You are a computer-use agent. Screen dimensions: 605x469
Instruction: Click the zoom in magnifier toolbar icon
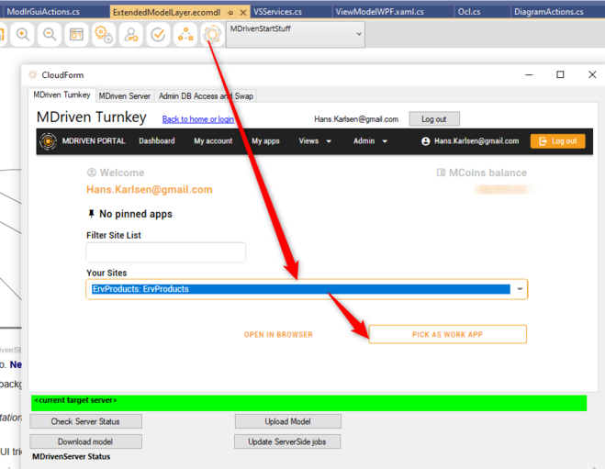22,34
